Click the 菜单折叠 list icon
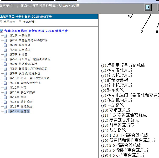Image resolution: width=159 pixels, height=158 pixels. point(20,22)
